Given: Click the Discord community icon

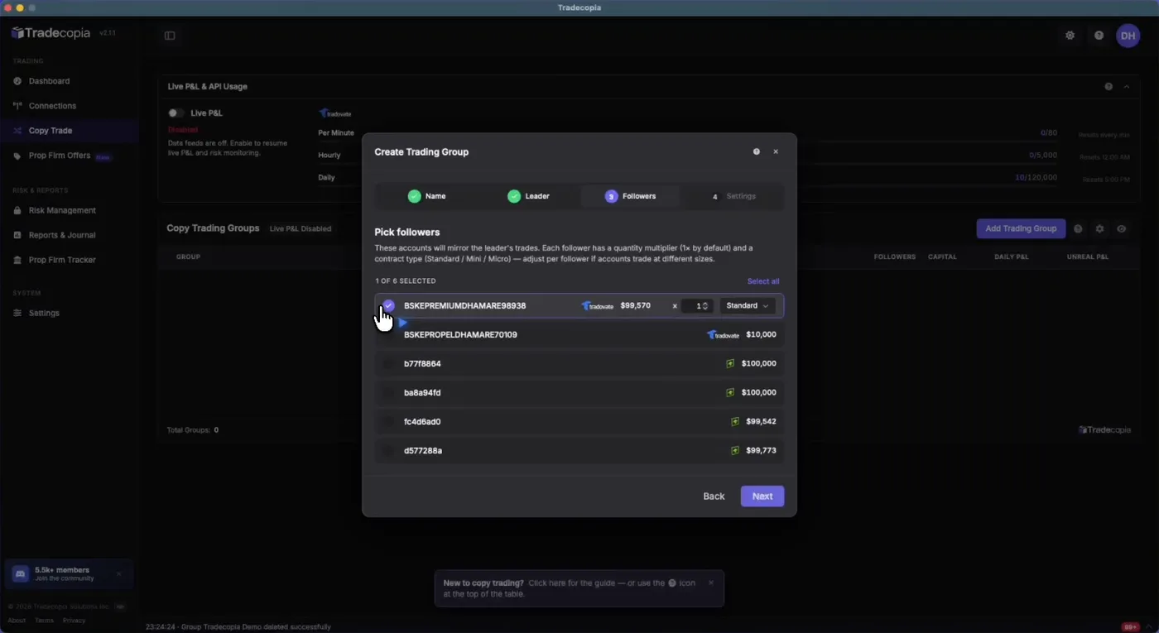Looking at the screenshot, I should pyautogui.click(x=21, y=573).
